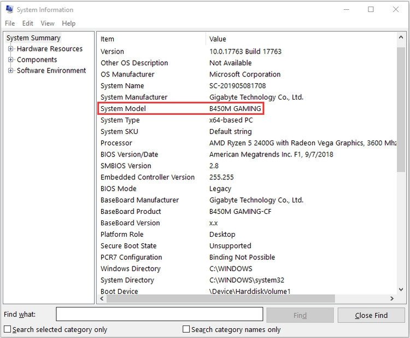Click the Close Find button
410x338 pixels.
point(371,315)
